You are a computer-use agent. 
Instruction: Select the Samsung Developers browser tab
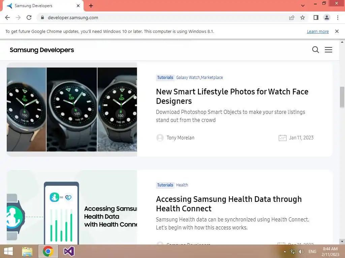43,6
